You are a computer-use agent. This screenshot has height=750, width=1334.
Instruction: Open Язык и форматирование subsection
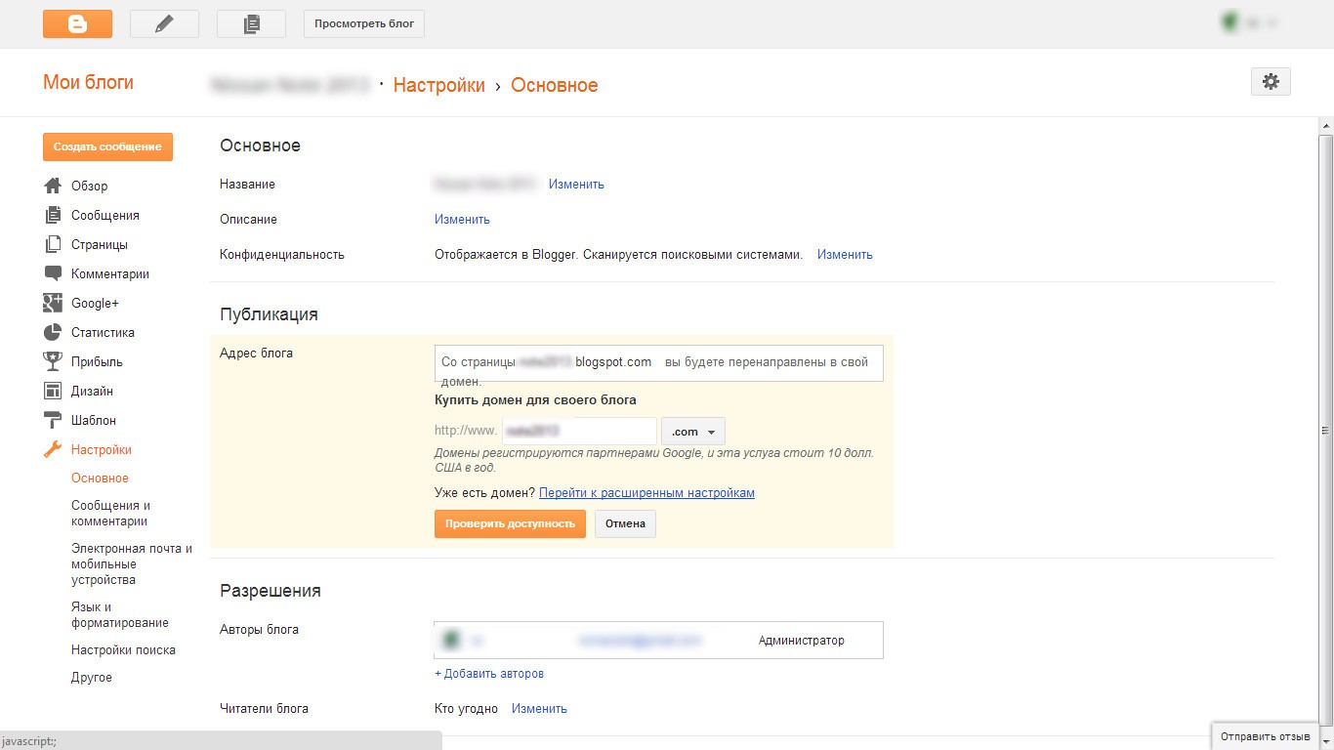(x=120, y=615)
